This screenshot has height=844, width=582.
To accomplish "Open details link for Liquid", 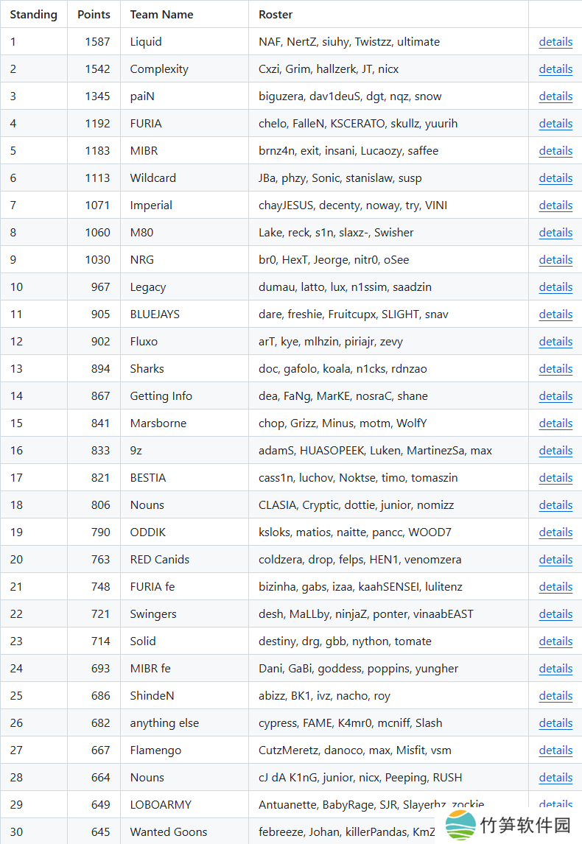I will pos(555,42).
